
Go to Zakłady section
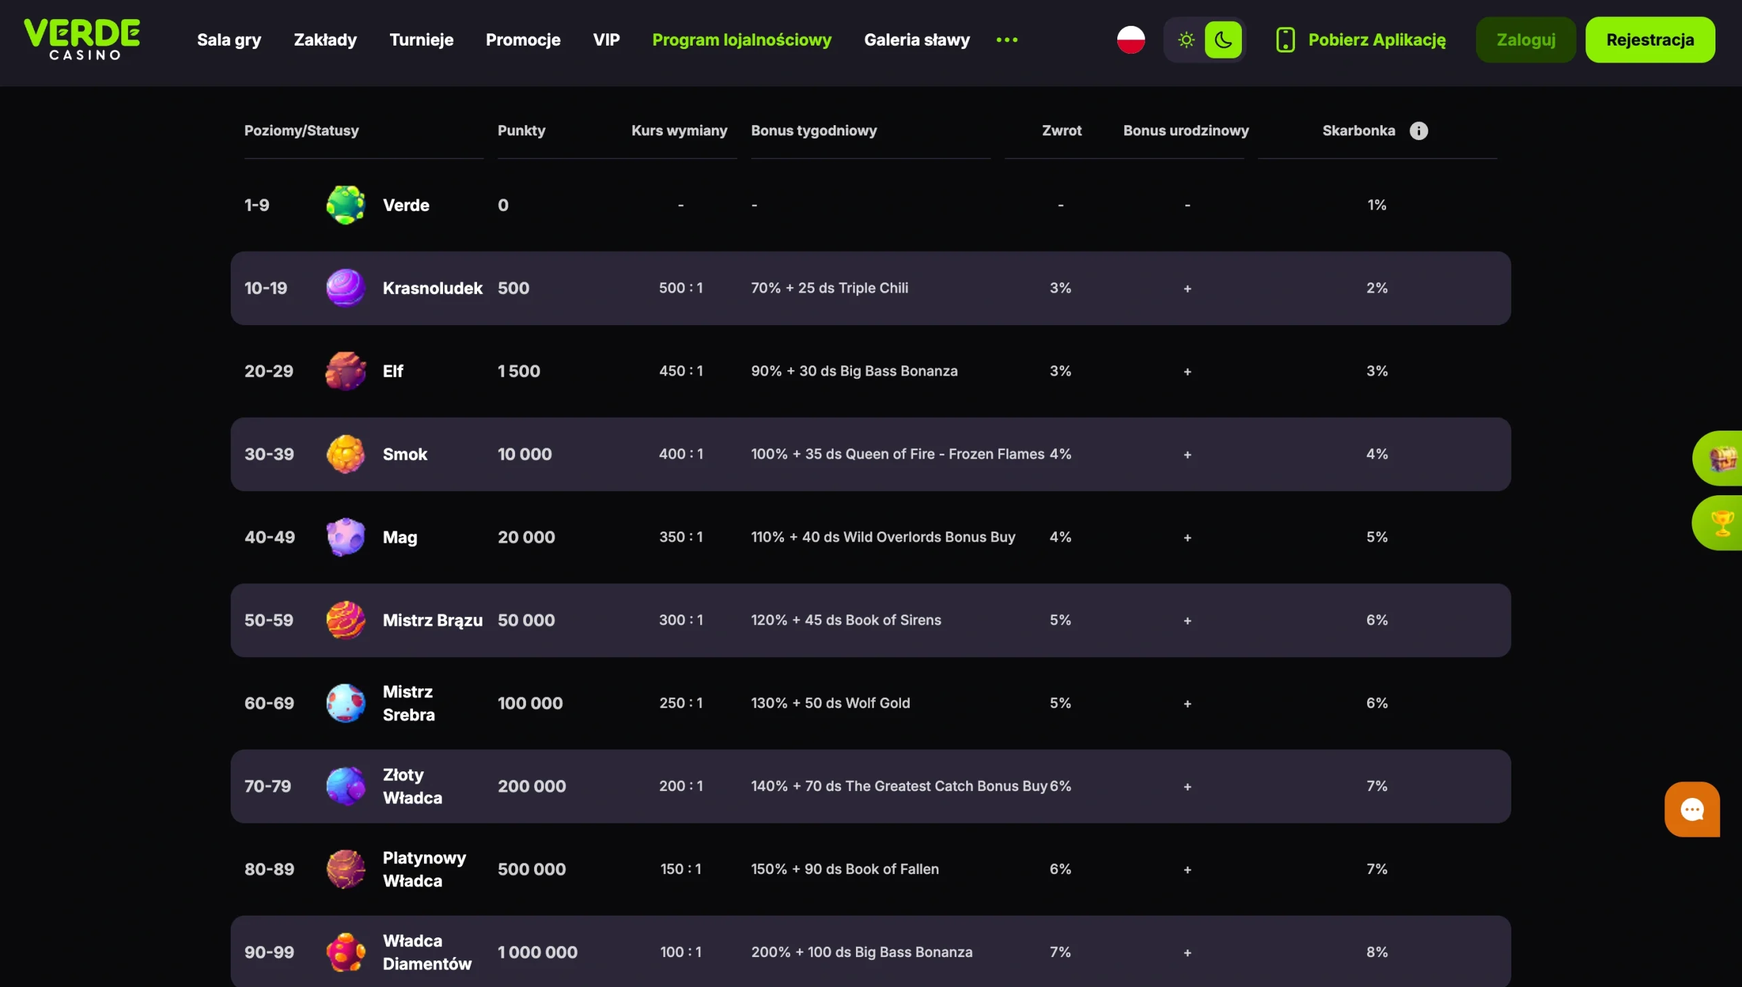click(x=325, y=40)
